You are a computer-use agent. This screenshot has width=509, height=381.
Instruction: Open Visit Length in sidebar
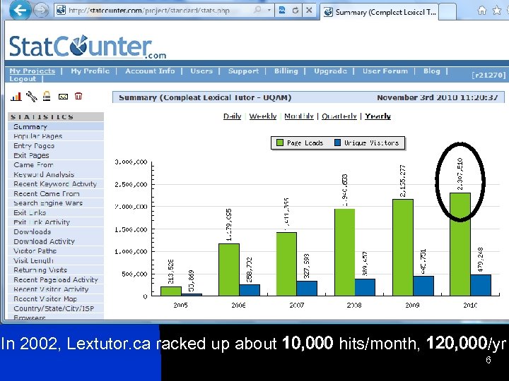tap(56, 260)
